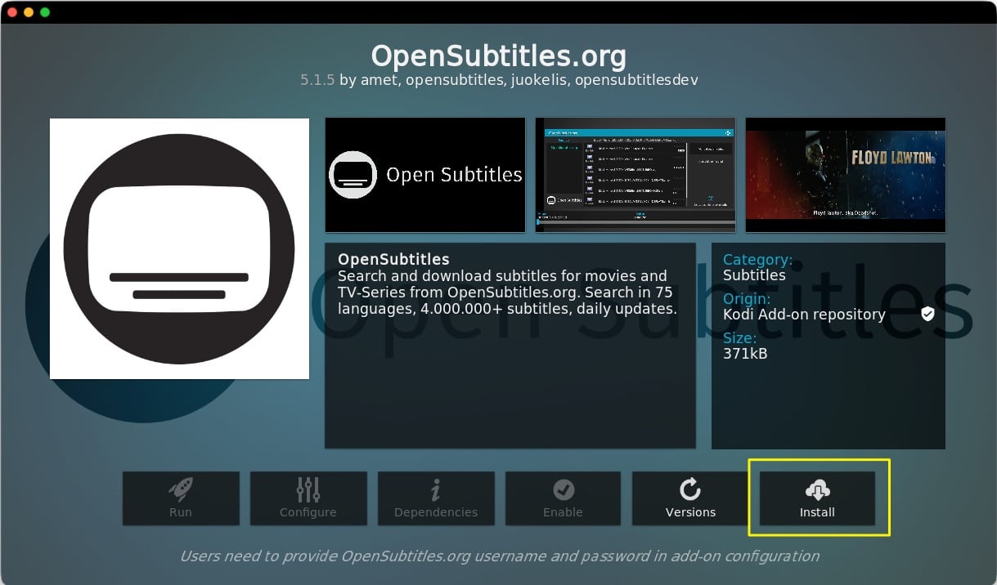Click the 'Category:' label

point(757,260)
